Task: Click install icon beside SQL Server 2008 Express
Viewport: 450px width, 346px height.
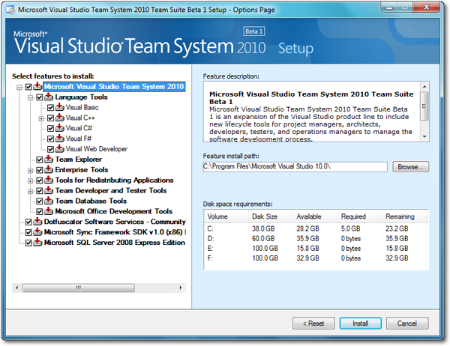Action: pyautogui.click(x=37, y=242)
